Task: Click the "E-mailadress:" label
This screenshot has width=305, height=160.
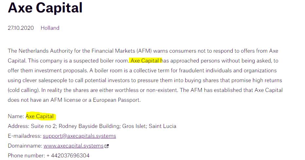Action: coord(25,136)
